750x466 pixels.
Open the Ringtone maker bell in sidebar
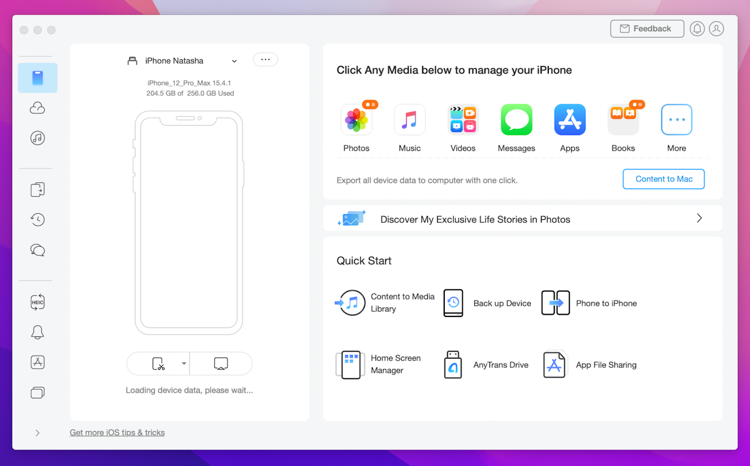[38, 332]
